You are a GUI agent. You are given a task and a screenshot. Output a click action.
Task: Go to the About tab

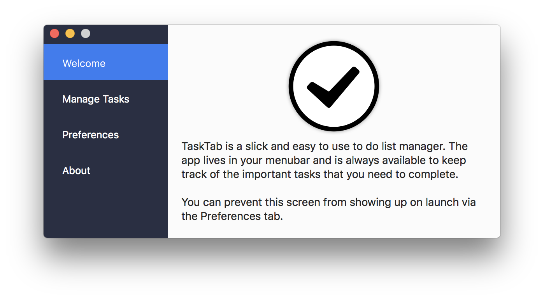(106, 171)
